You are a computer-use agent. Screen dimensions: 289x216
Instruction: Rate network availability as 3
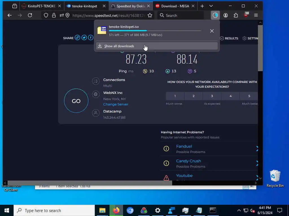pyautogui.click(x=212, y=96)
